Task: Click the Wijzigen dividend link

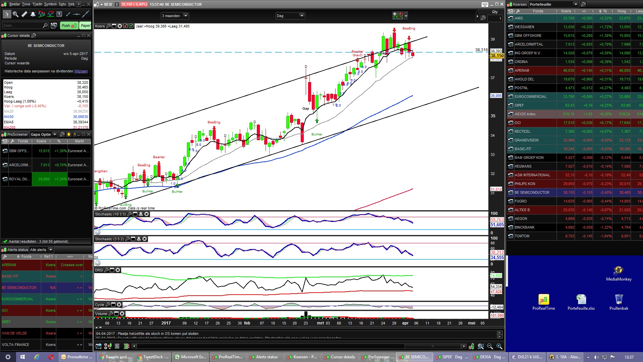Action: (x=81, y=71)
